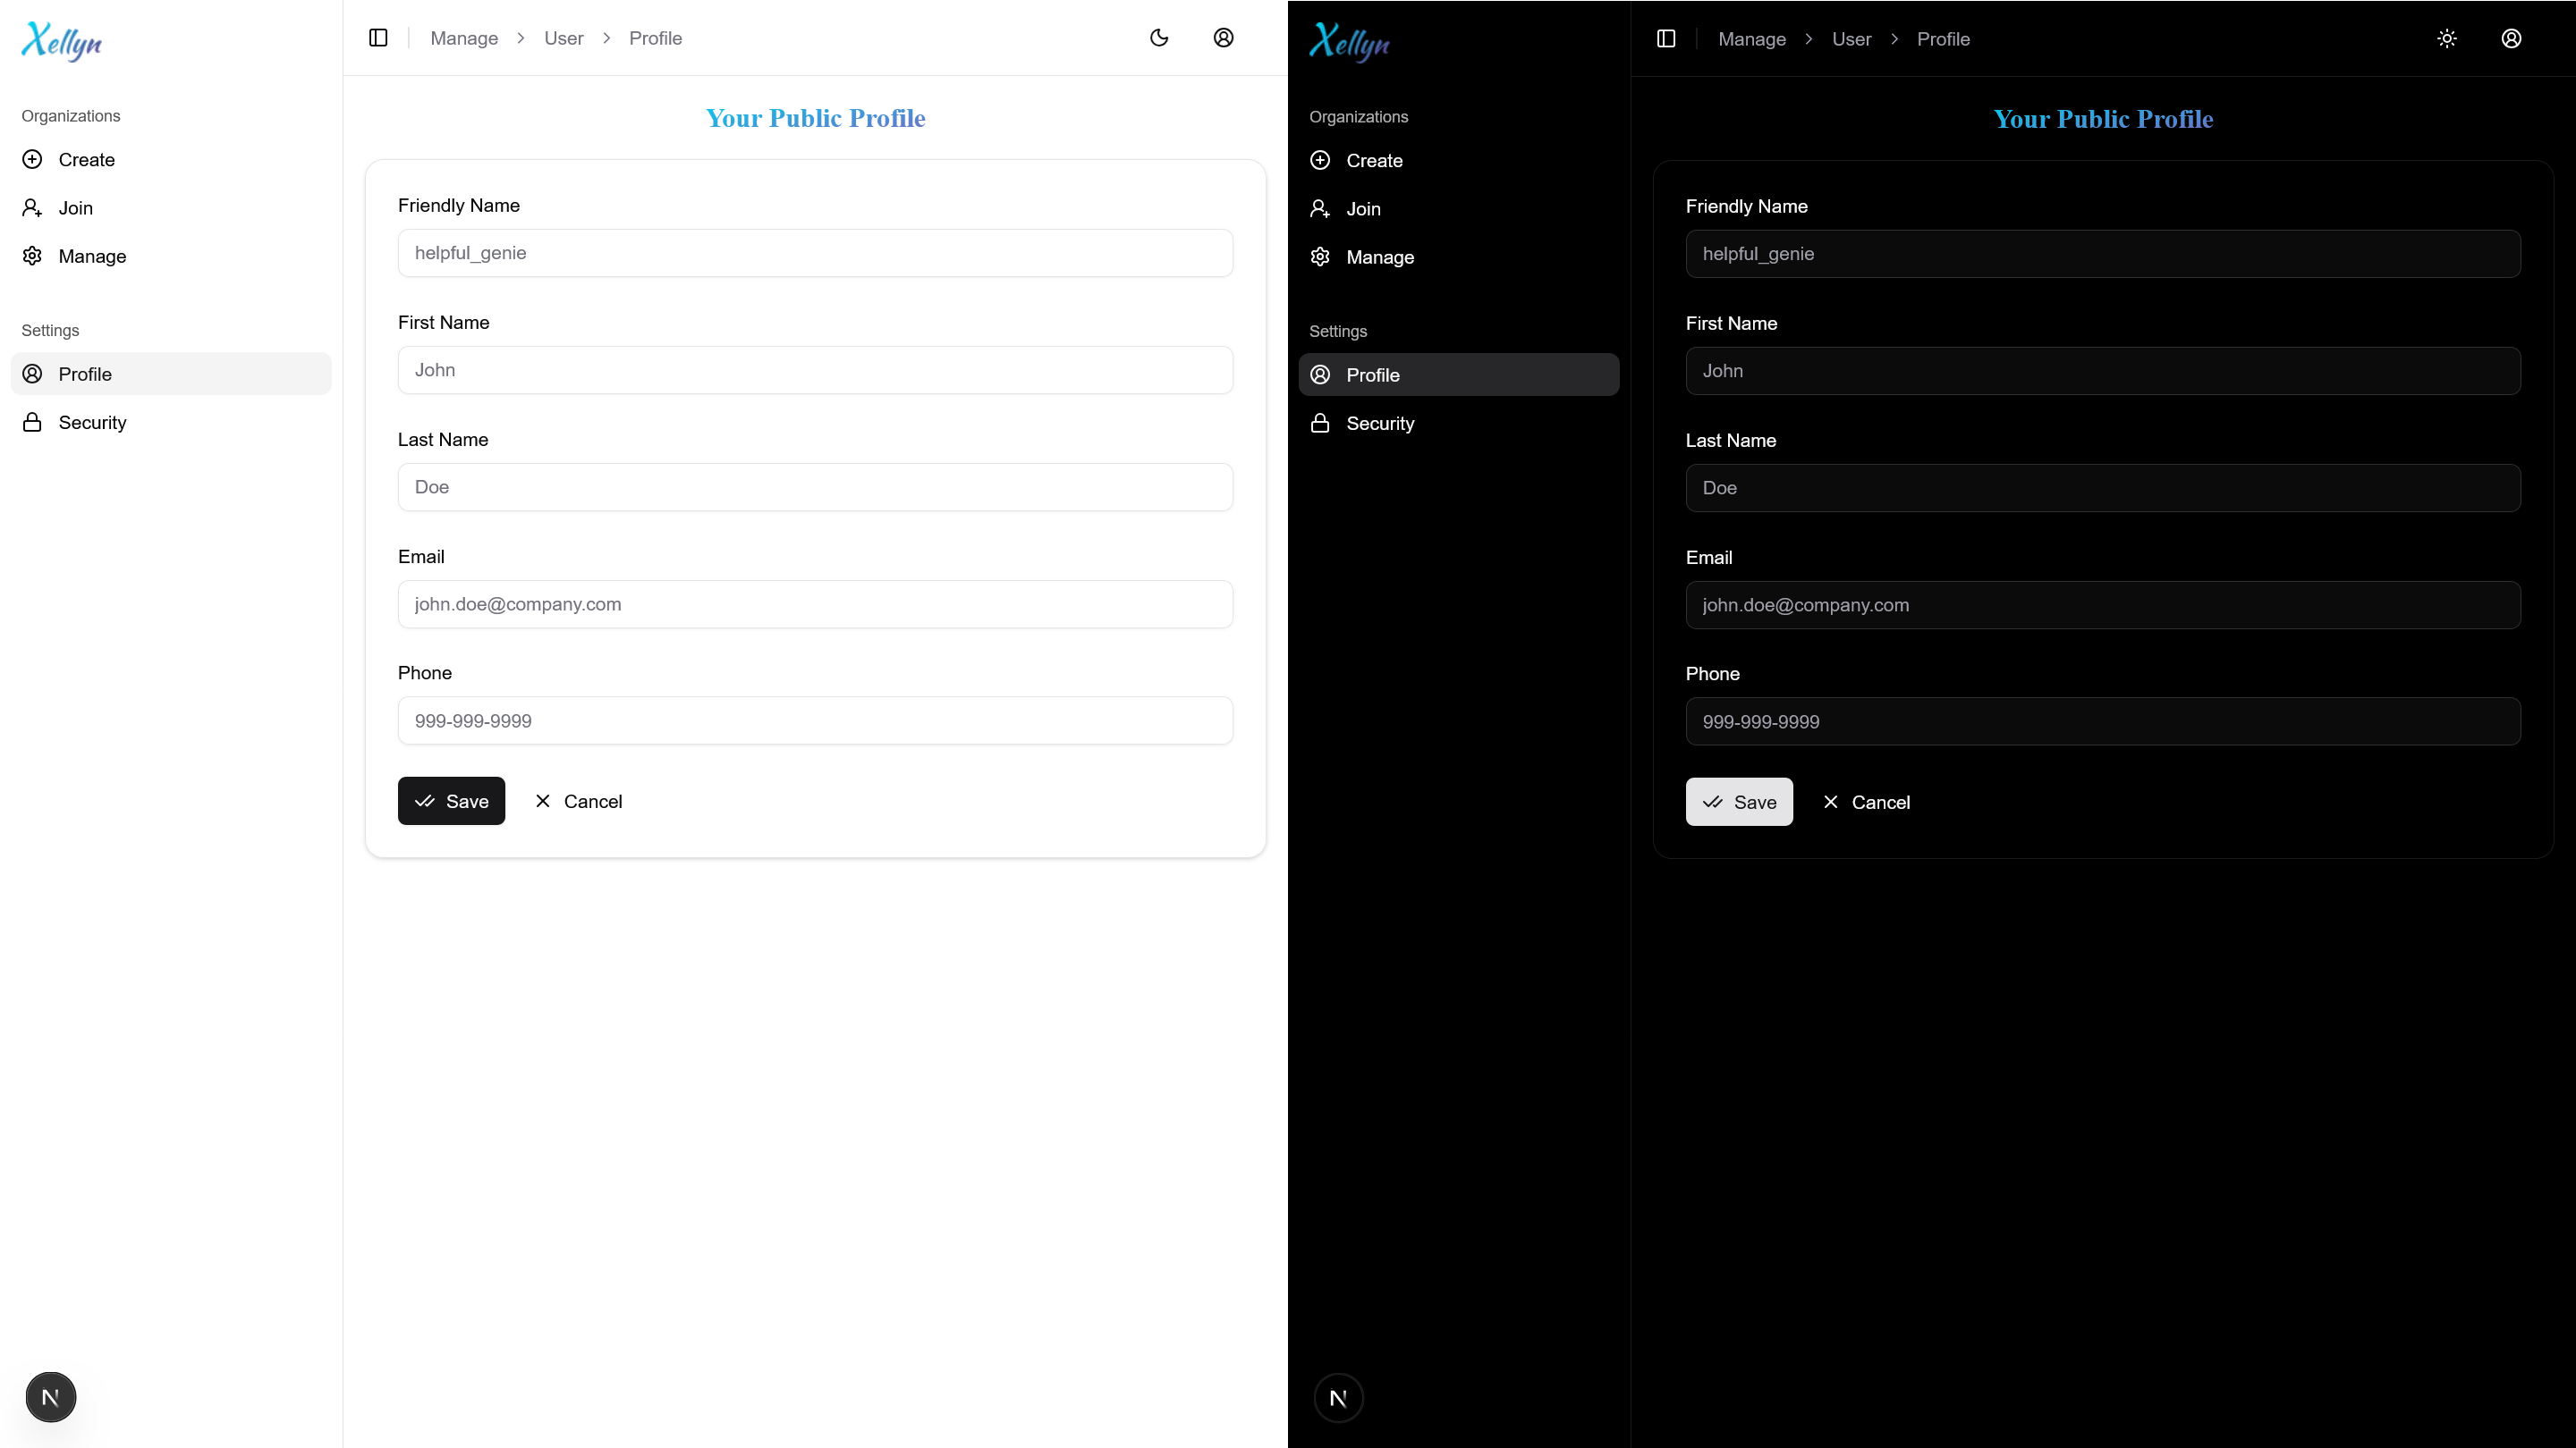This screenshot has height=1448, width=2576.
Task: Click the Xellyn logo in light window
Action: click(62, 42)
